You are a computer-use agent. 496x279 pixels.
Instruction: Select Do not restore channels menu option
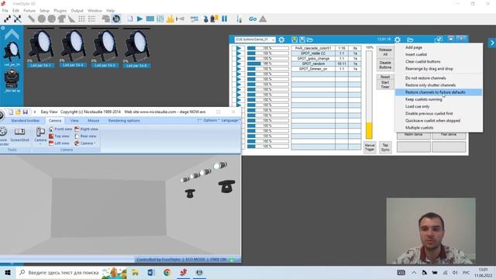coord(425,77)
